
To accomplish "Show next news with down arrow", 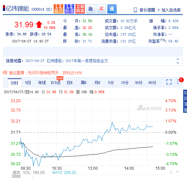I will (x=178, y=63).
